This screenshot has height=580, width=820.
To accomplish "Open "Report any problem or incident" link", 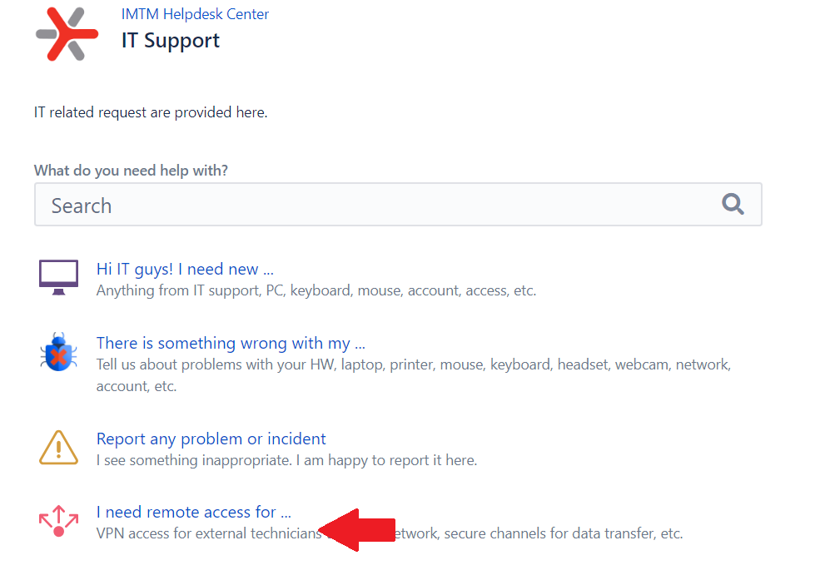I will [x=211, y=439].
